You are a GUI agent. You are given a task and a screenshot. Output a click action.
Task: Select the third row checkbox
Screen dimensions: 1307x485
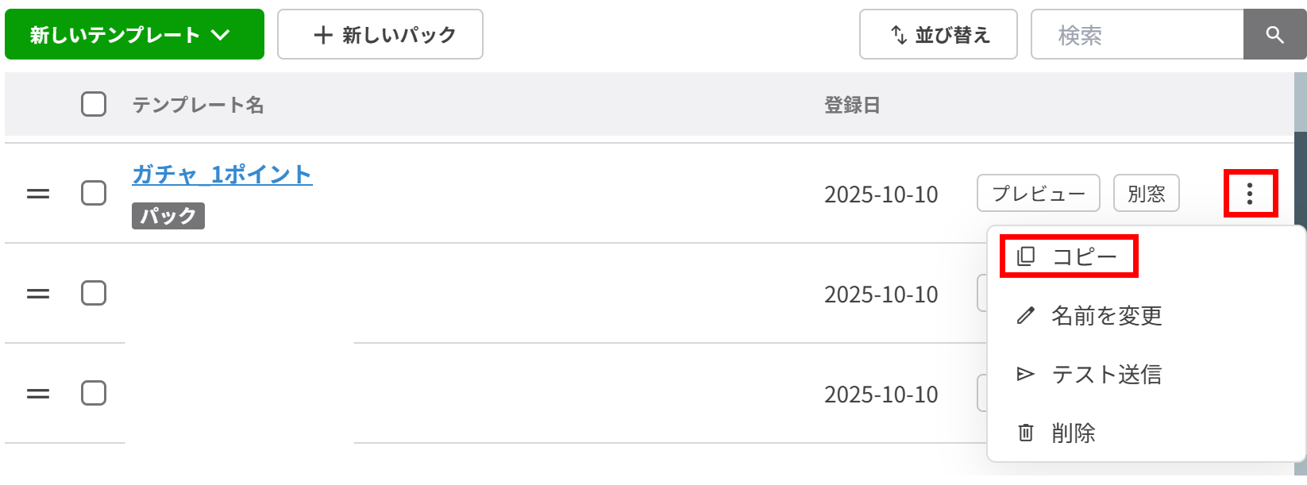coord(94,393)
